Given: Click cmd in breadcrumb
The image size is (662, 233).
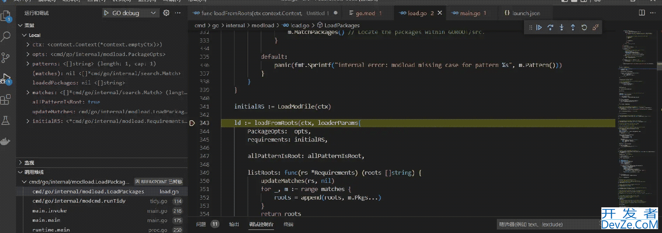Looking at the screenshot, I should pos(200,25).
